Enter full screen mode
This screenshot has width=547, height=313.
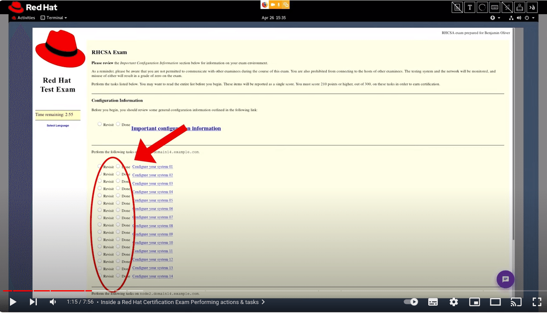coord(537,302)
